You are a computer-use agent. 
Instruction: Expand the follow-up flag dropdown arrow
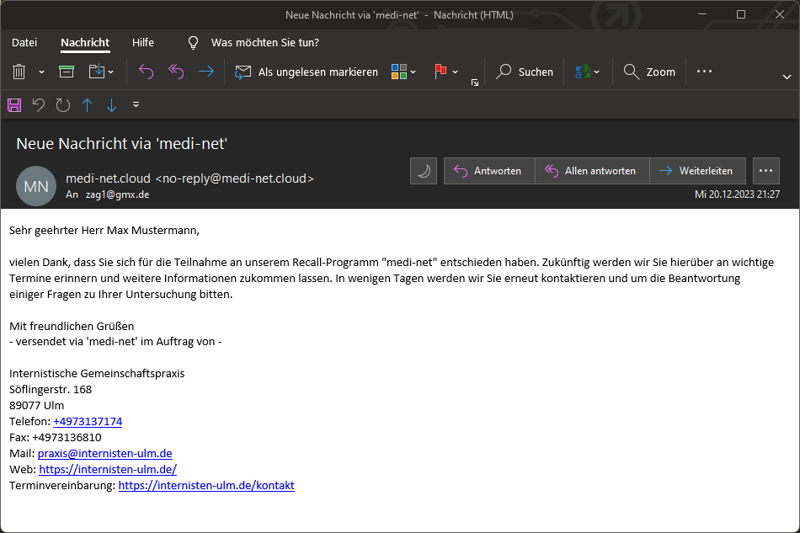point(455,72)
